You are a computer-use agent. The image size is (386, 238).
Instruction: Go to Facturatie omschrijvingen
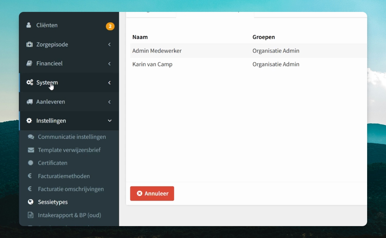coord(71,189)
